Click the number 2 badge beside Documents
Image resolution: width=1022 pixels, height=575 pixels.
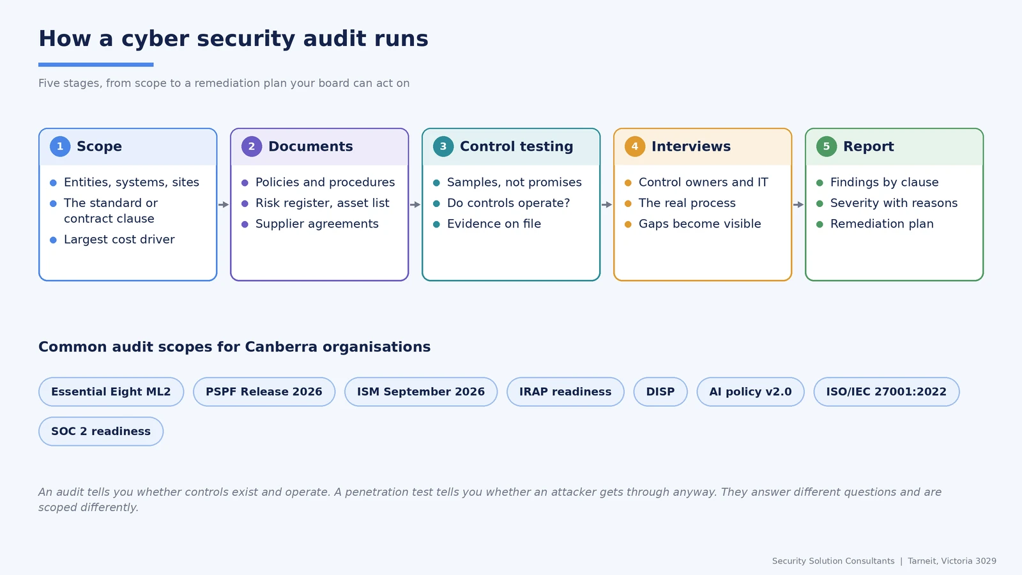tap(252, 146)
